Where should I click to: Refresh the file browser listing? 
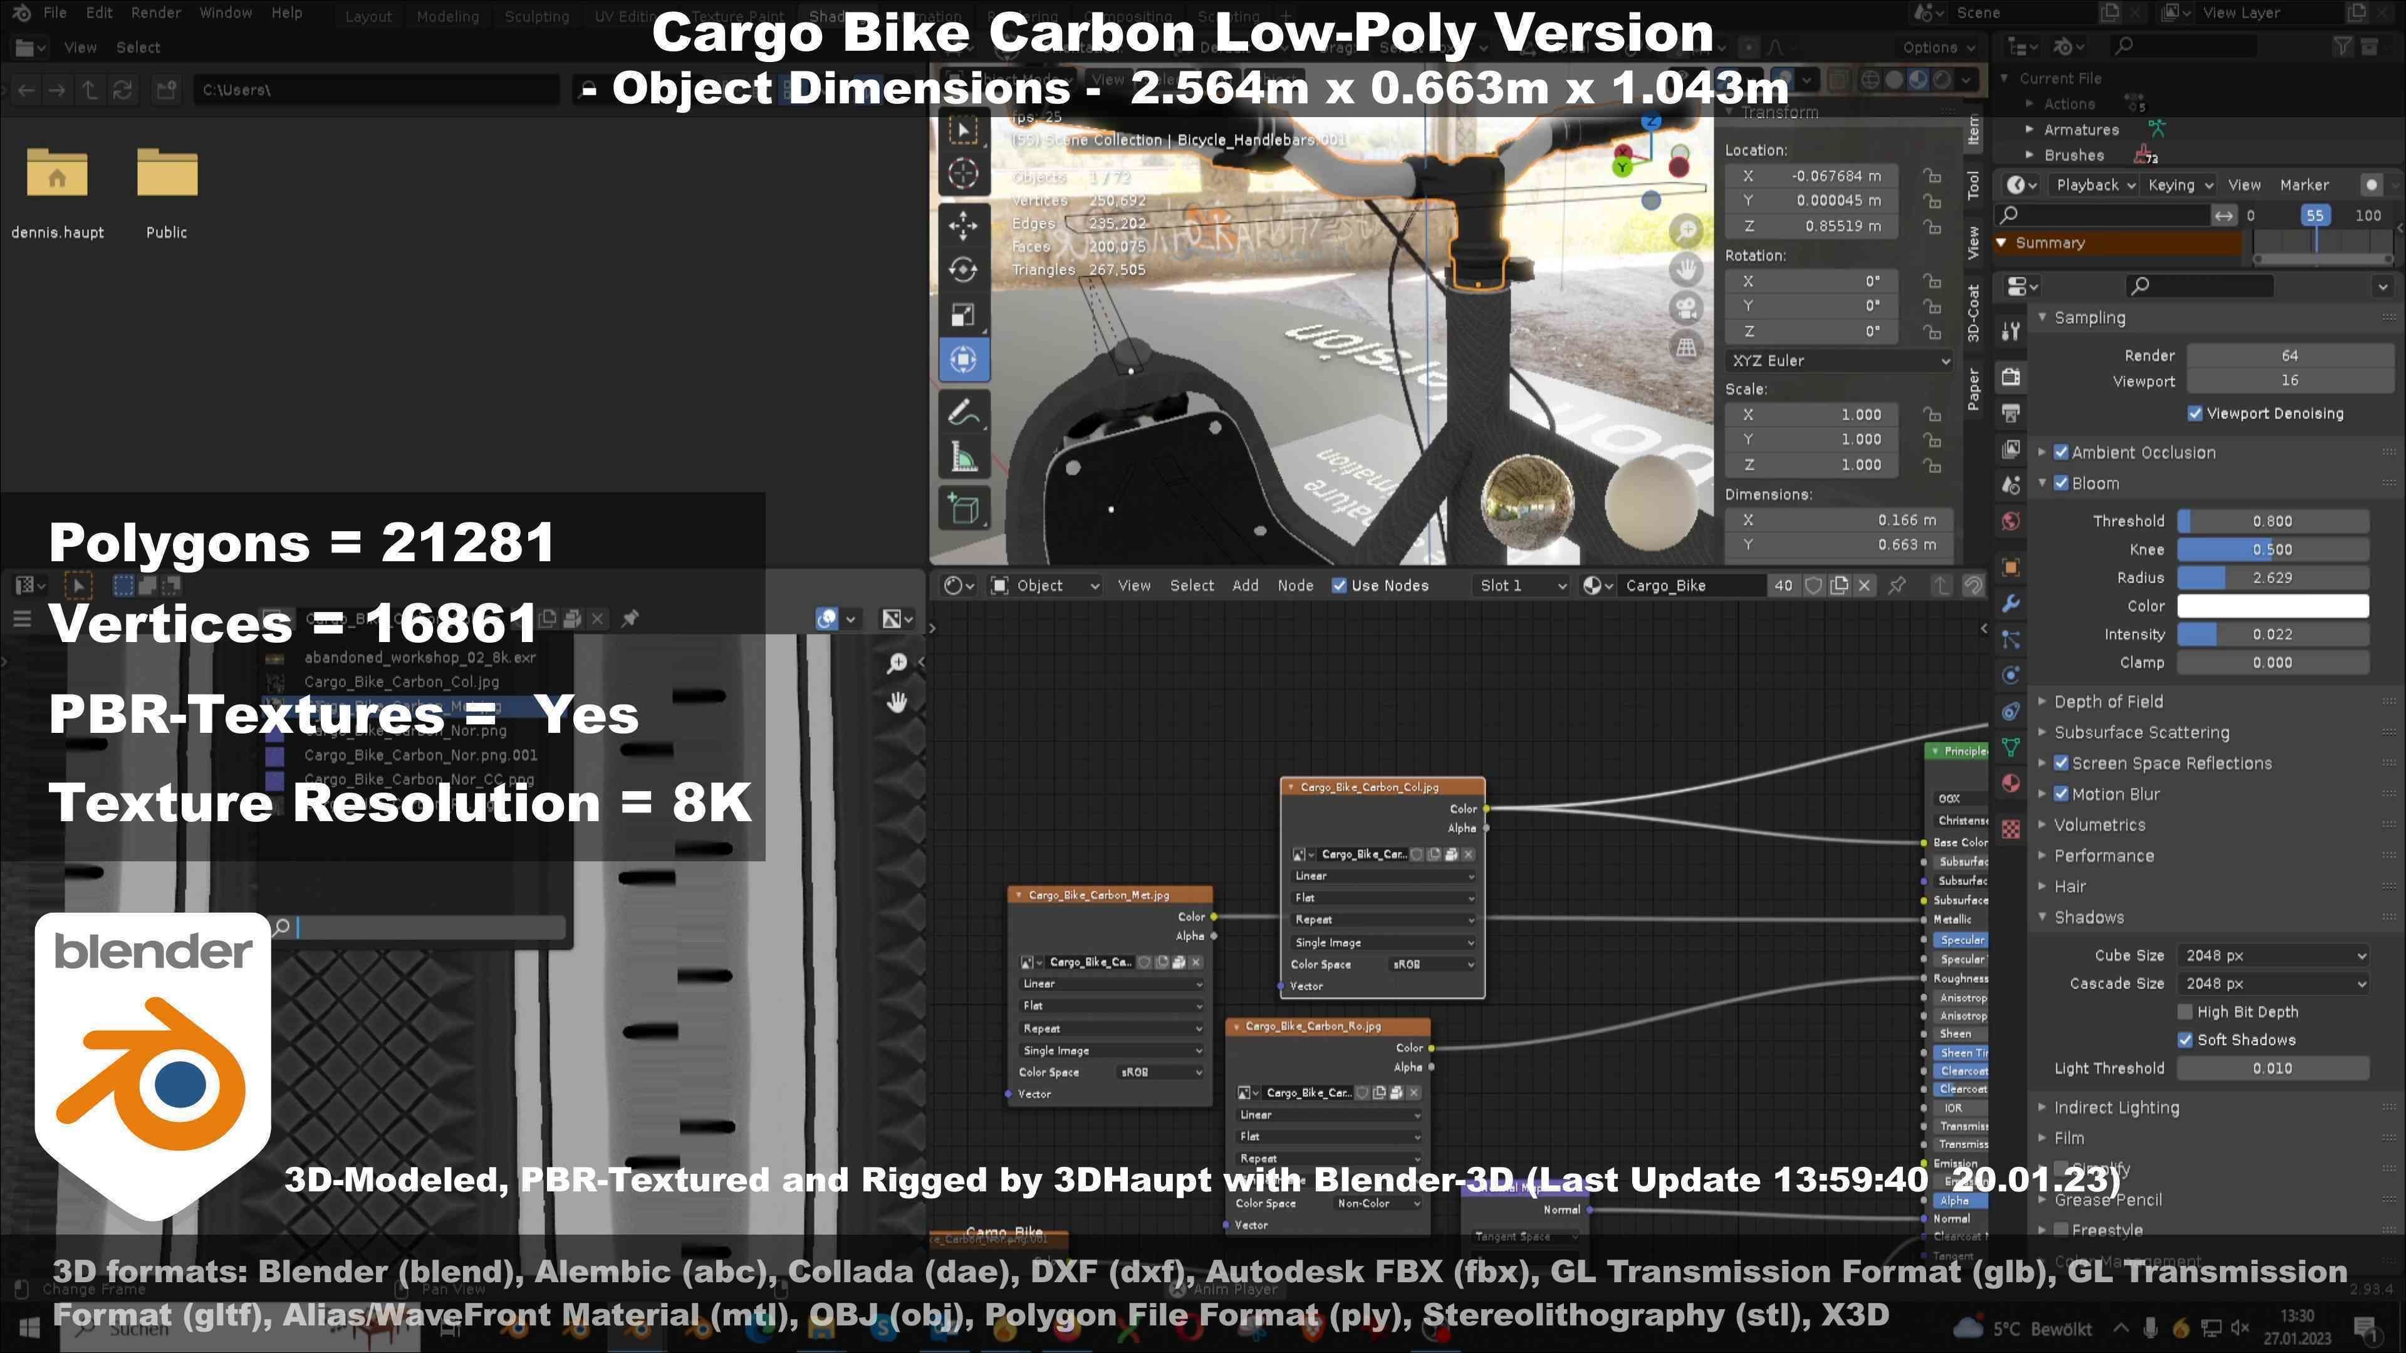pyautogui.click(x=122, y=90)
